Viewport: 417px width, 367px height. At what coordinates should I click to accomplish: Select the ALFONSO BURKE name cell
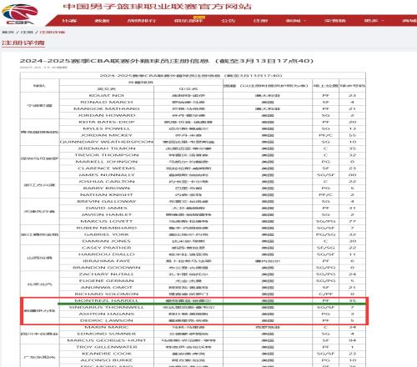tap(107, 360)
